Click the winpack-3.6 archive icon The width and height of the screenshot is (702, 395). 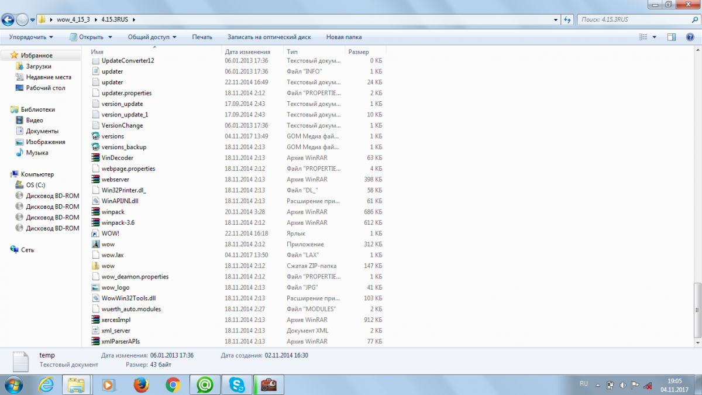pyautogui.click(x=96, y=222)
